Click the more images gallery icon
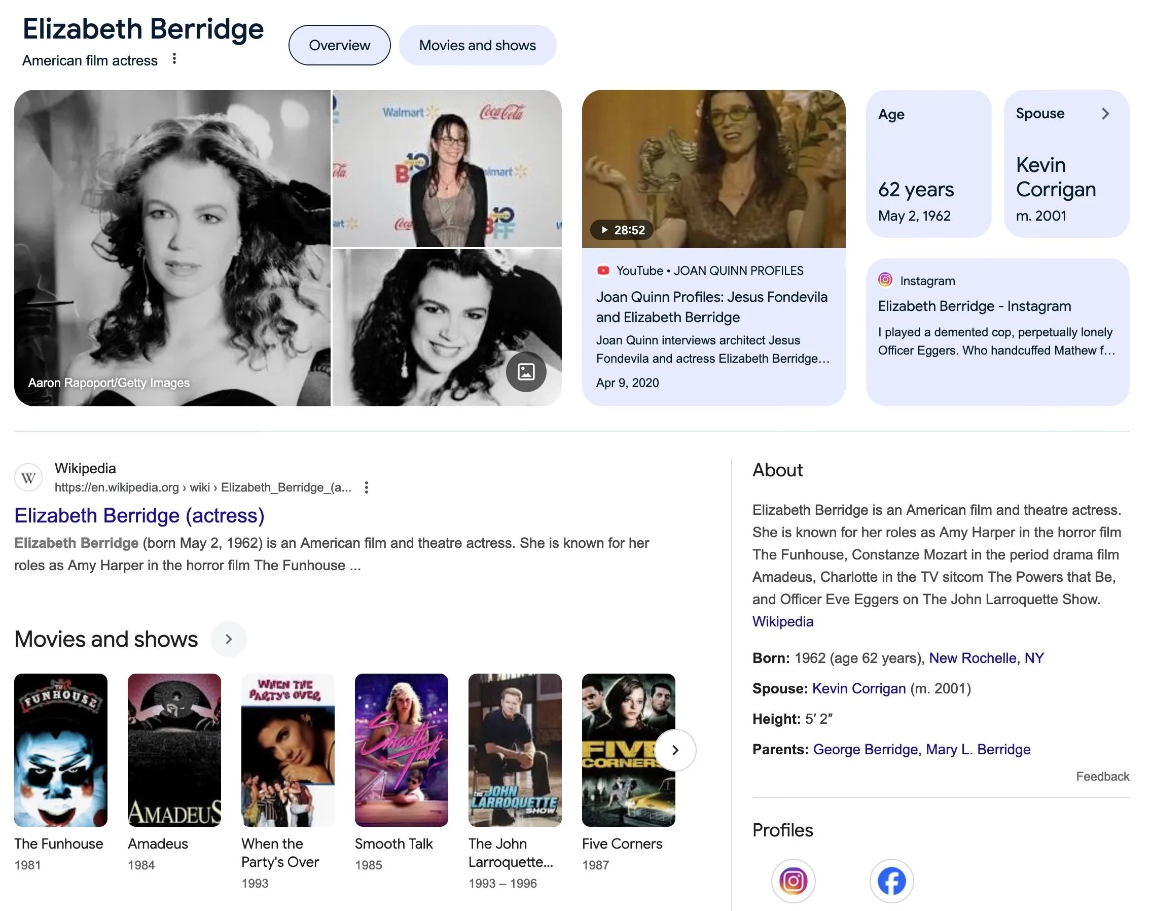 [x=526, y=372]
